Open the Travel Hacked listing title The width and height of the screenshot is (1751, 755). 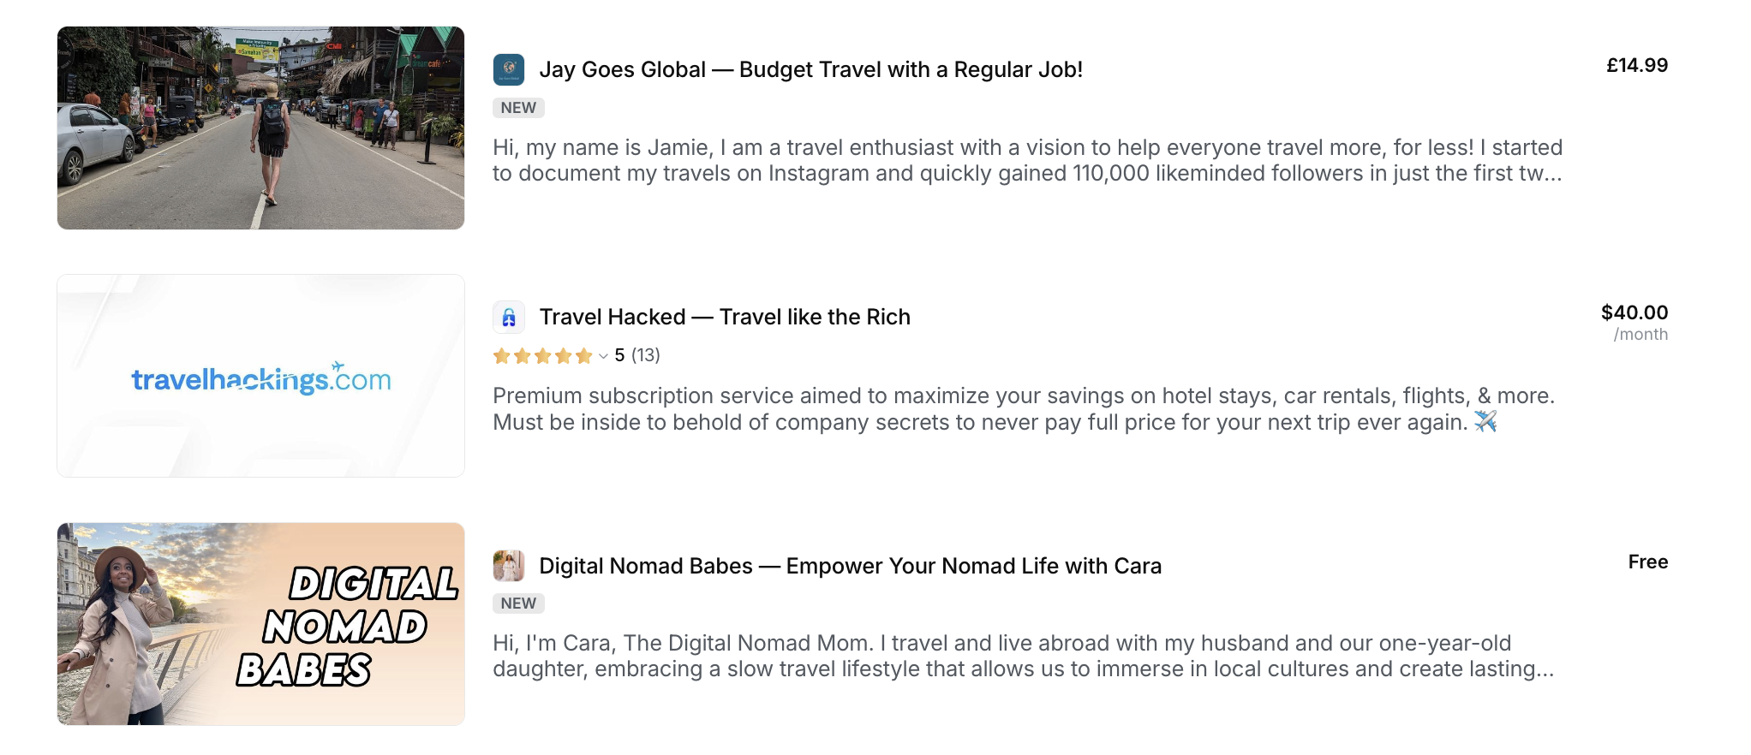725,316
